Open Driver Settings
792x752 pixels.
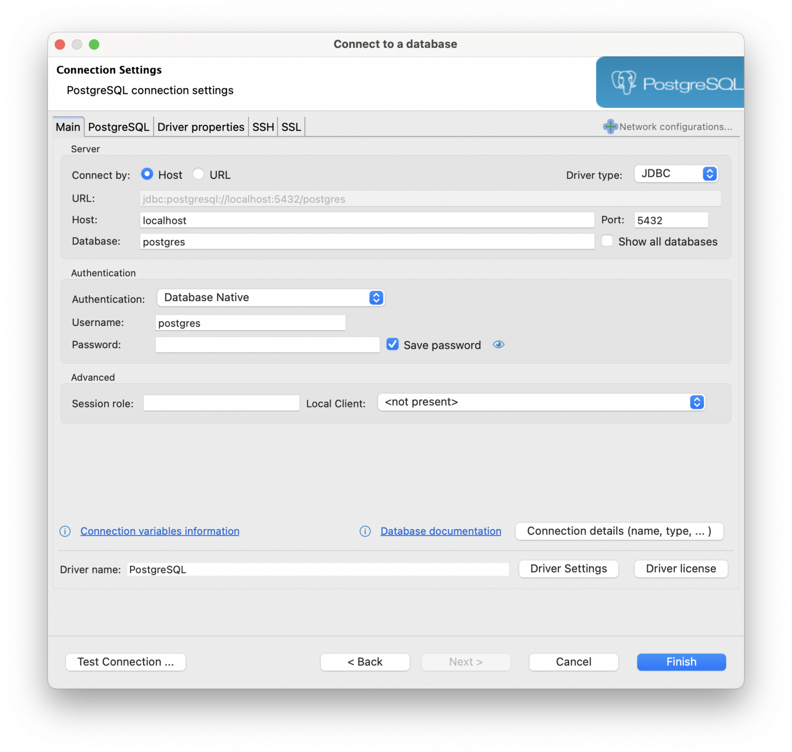(568, 568)
